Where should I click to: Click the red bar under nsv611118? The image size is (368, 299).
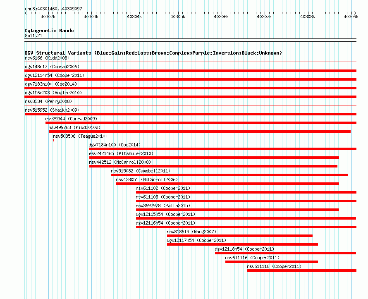tap(301, 270)
